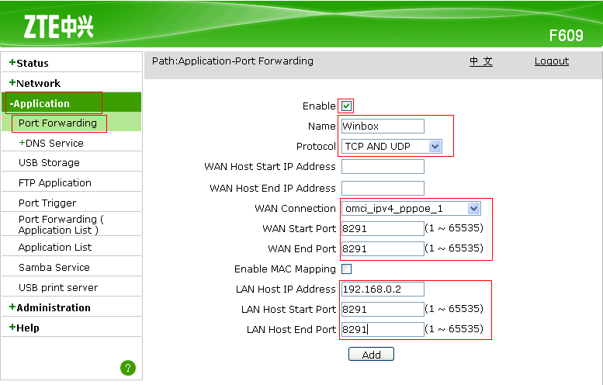Tick the Enable MAC Mapping checkbox
Screen dimensions: 603x385
346,269
